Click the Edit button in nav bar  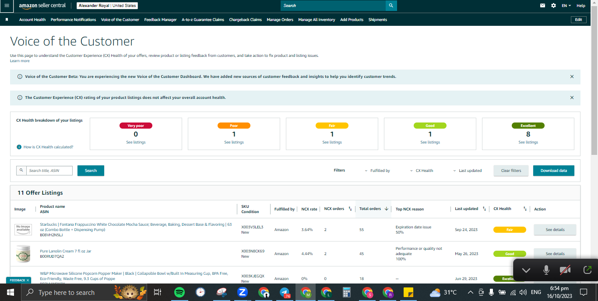coord(578,20)
